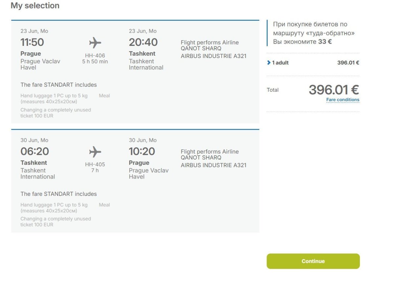Click the outbound AIRBUS INDUSTRIE A321 aircraft text
The width and height of the screenshot is (394, 284).
point(213,56)
